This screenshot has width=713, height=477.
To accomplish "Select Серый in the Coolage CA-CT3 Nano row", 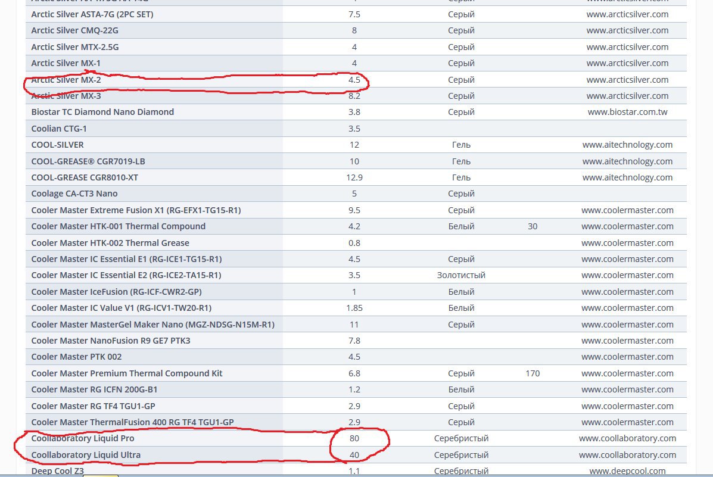I will click(461, 194).
